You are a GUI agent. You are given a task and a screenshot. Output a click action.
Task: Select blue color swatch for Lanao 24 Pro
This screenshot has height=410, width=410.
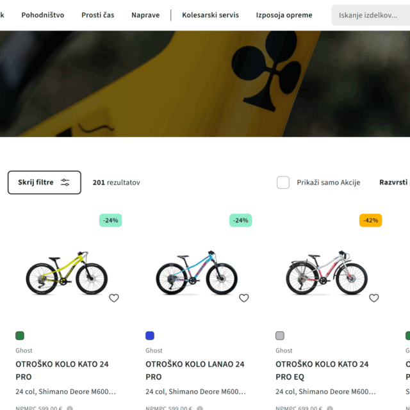pyautogui.click(x=150, y=336)
